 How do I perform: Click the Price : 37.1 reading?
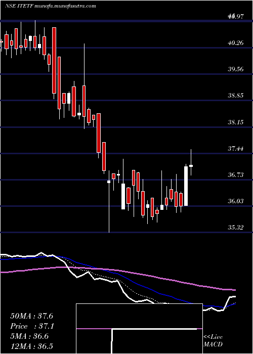(31, 326)
